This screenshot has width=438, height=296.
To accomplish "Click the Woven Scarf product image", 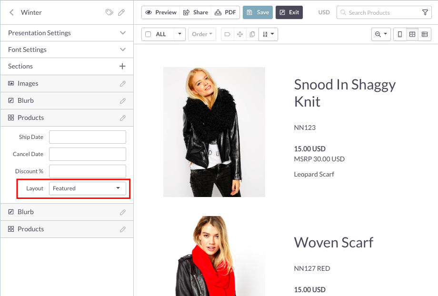I will tap(214, 256).
